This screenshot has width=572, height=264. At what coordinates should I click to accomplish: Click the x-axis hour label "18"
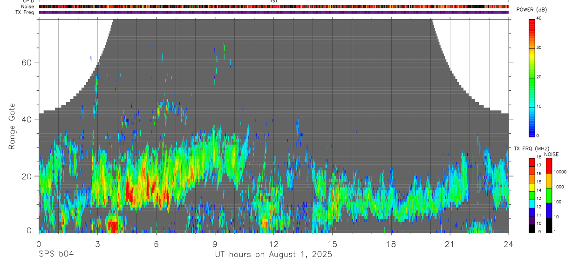tap(391, 244)
